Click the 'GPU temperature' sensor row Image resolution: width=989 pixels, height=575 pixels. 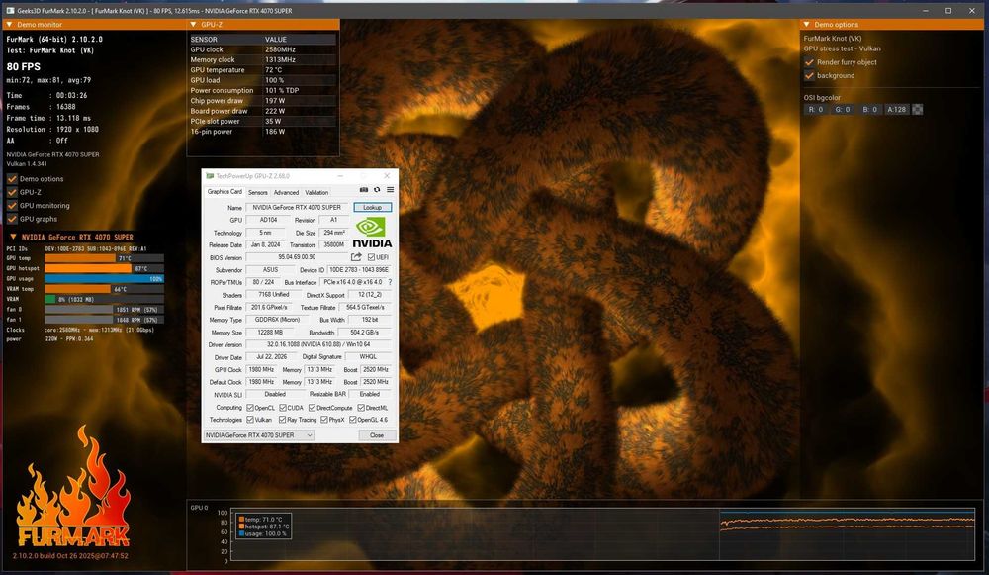click(x=262, y=70)
